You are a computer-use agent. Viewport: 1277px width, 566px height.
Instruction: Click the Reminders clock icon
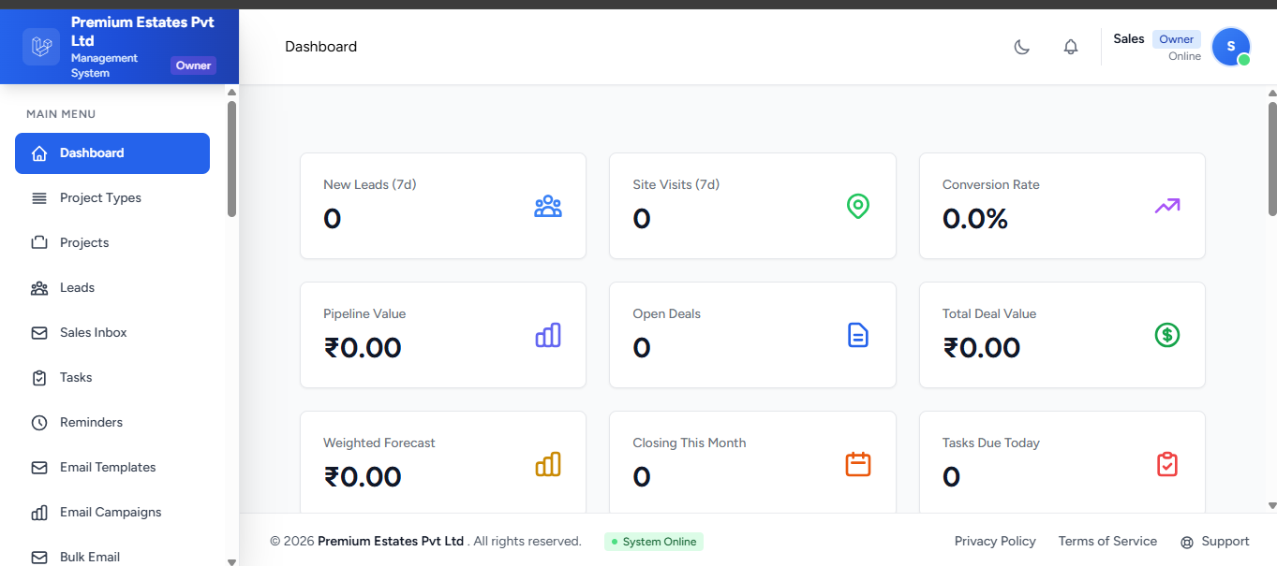point(38,422)
